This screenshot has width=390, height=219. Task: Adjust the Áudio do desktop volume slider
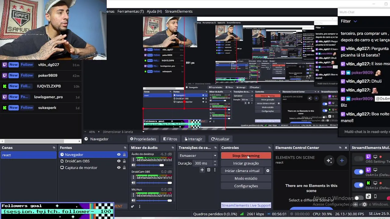(154, 165)
